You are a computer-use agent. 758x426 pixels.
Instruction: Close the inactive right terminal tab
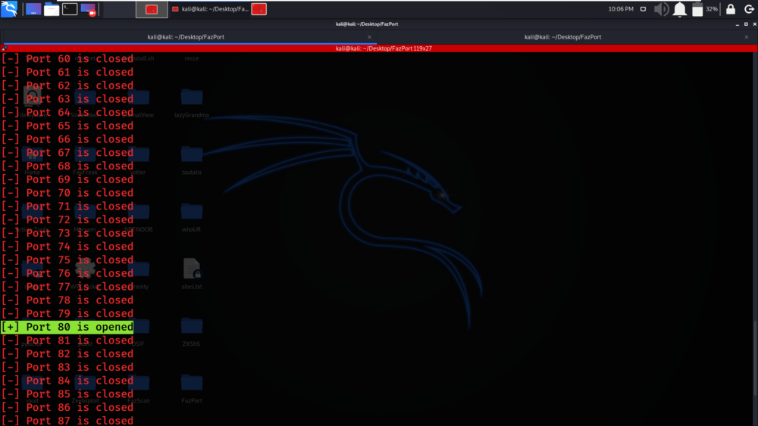point(747,37)
